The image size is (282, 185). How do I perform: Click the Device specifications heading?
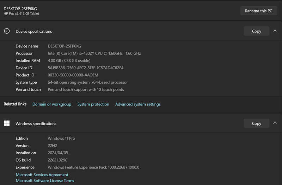[x=33, y=31]
